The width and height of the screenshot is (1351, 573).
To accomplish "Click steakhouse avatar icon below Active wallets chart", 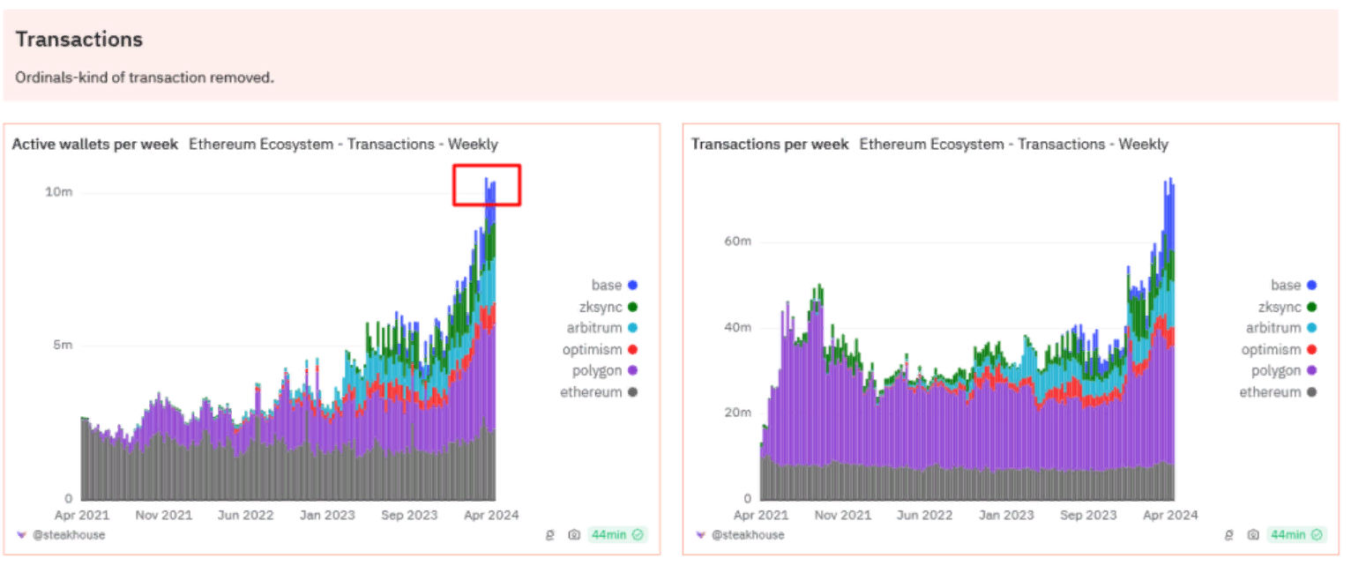I will pyautogui.click(x=21, y=535).
